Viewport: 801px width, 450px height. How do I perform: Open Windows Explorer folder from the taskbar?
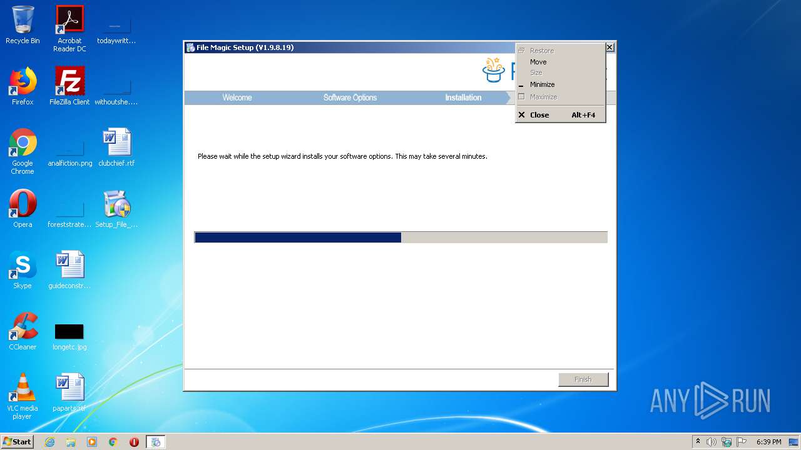click(x=71, y=442)
